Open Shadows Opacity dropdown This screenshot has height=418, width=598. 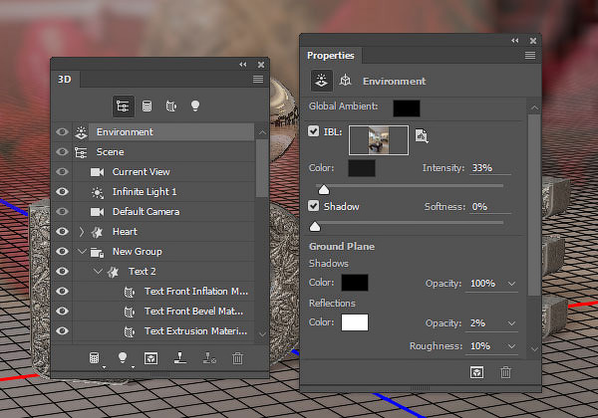tap(512, 284)
